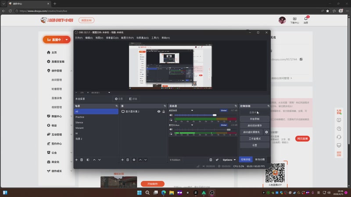Toggle mixer layout icon beside Options

coord(211,160)
